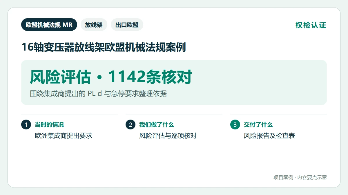The image size is (348, 195).
Task: Select the 出口欧盟 tag pill
Action: pyautogui.click(x=127, y=25)
